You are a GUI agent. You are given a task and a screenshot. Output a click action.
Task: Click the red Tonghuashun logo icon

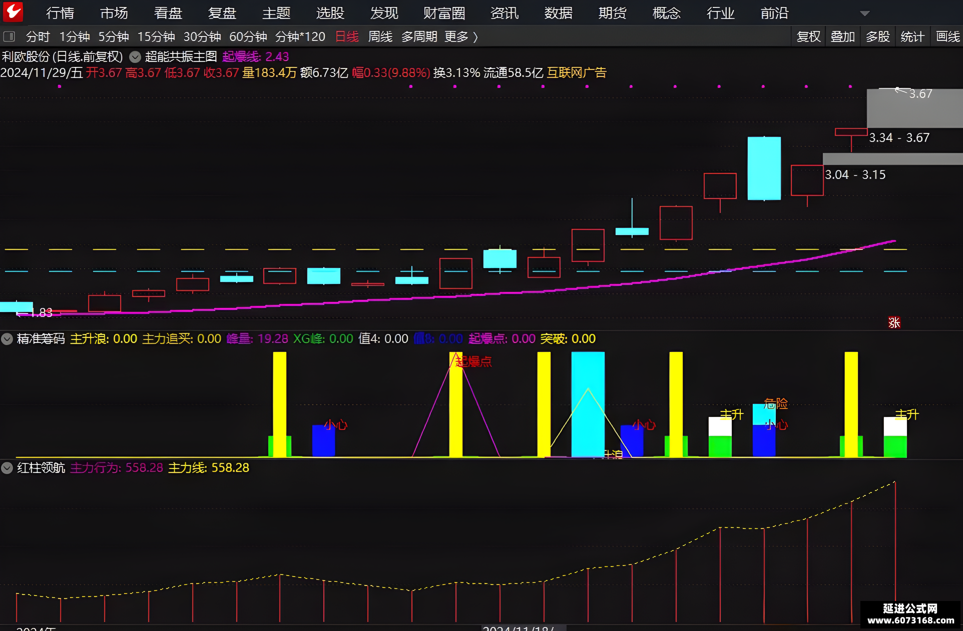click(13, 12)
